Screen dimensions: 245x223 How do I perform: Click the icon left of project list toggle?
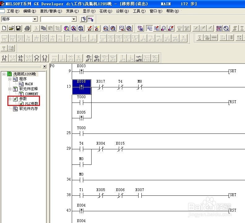click(83, 19)
